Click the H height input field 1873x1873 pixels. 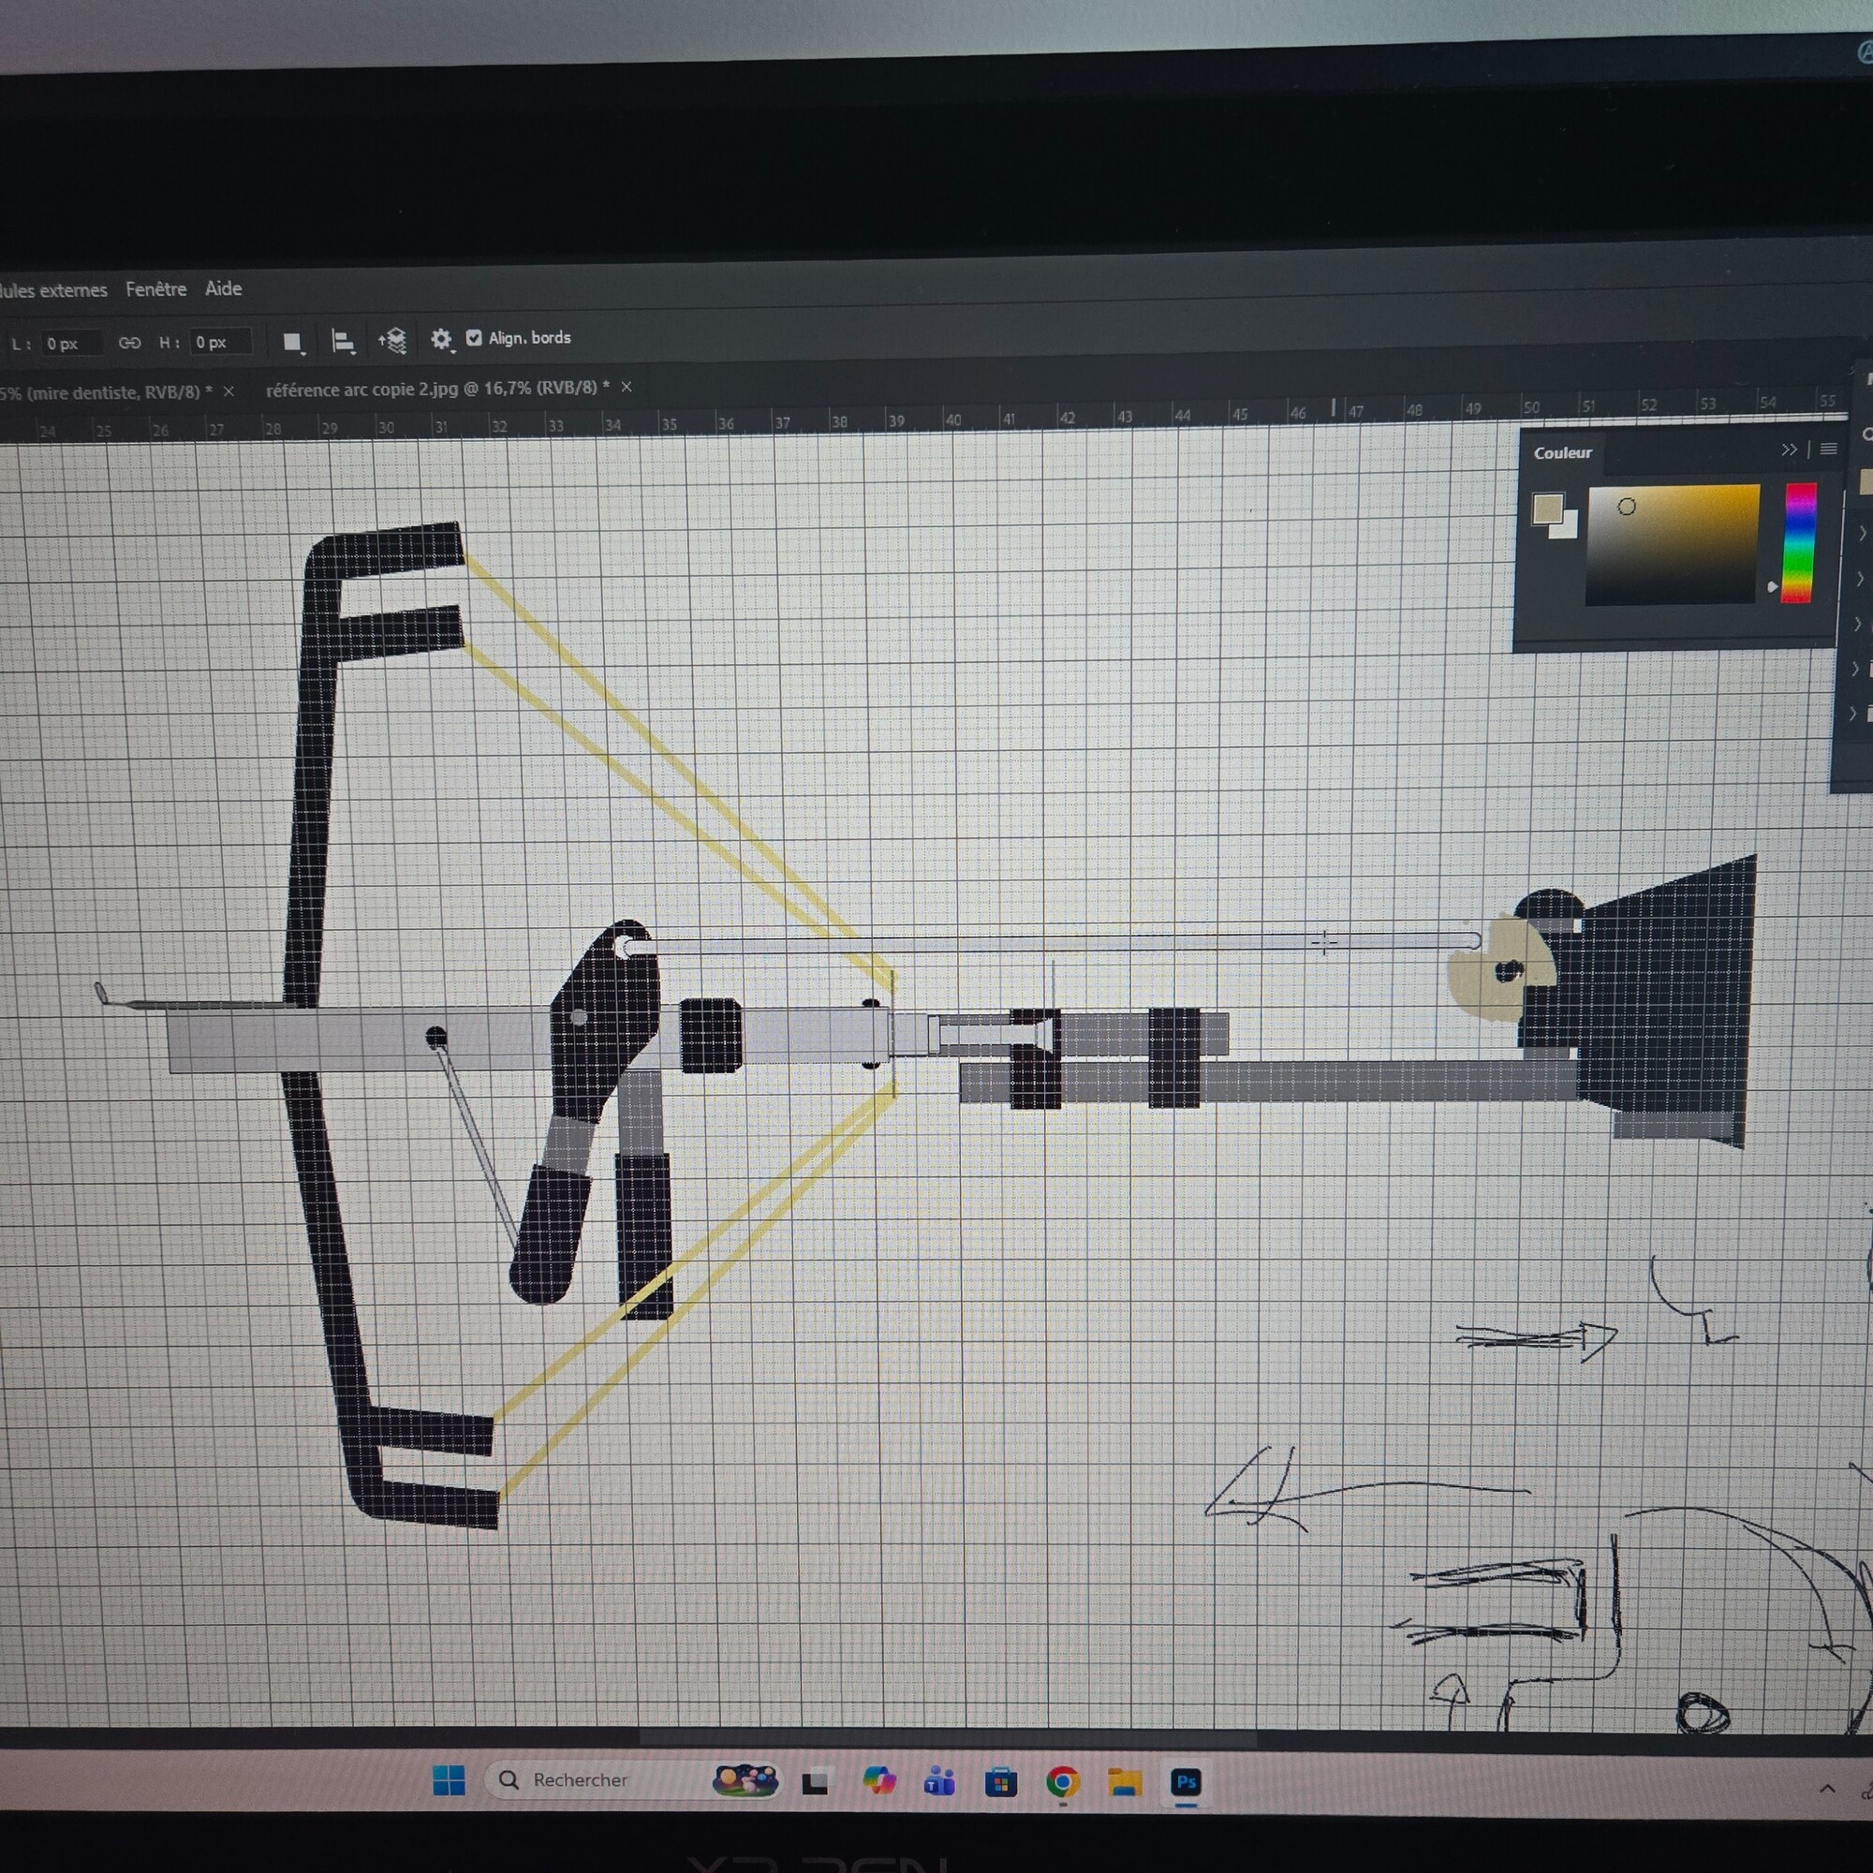[x=220, y=342]
